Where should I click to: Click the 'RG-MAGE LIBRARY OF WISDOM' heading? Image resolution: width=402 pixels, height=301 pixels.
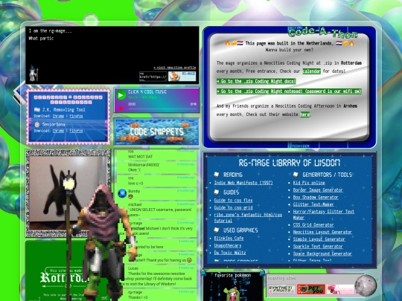[x=289, y=163]
